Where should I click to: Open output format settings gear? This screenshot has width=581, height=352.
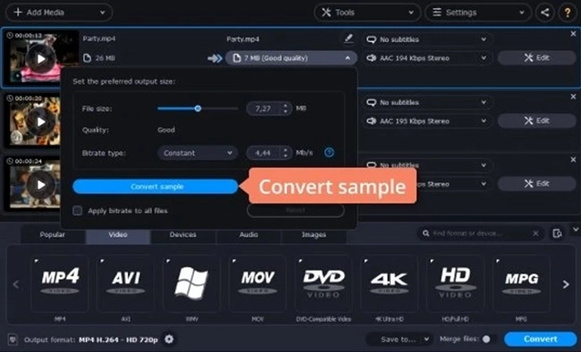tap(169, 339)
